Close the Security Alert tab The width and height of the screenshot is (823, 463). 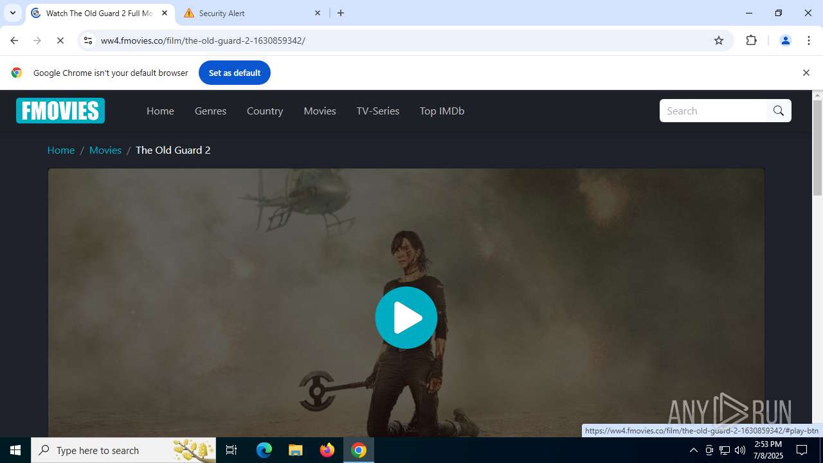(318, 13)
